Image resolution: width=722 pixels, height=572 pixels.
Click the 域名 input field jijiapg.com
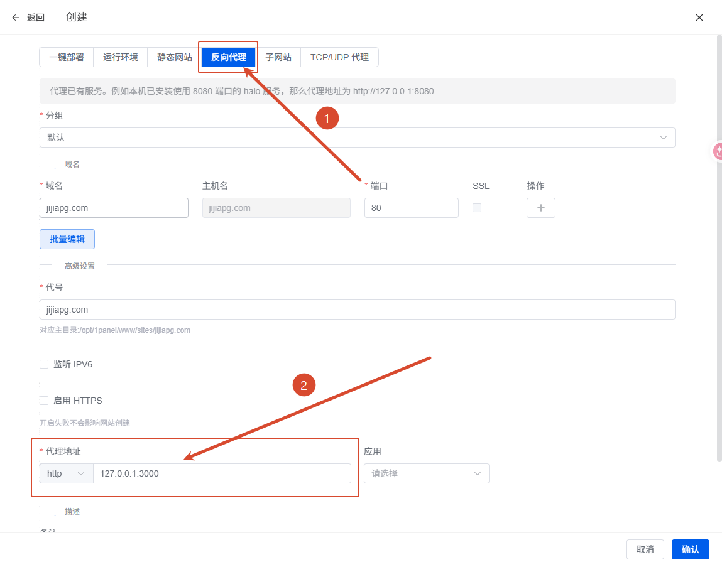point(114,208)
